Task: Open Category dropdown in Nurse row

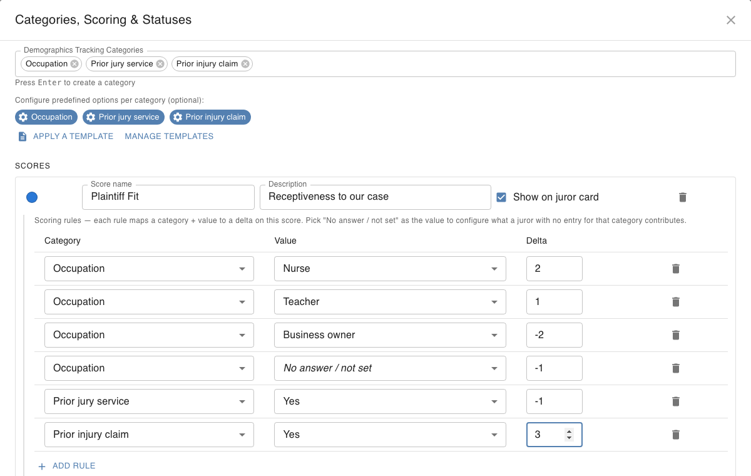Action: 149,269
